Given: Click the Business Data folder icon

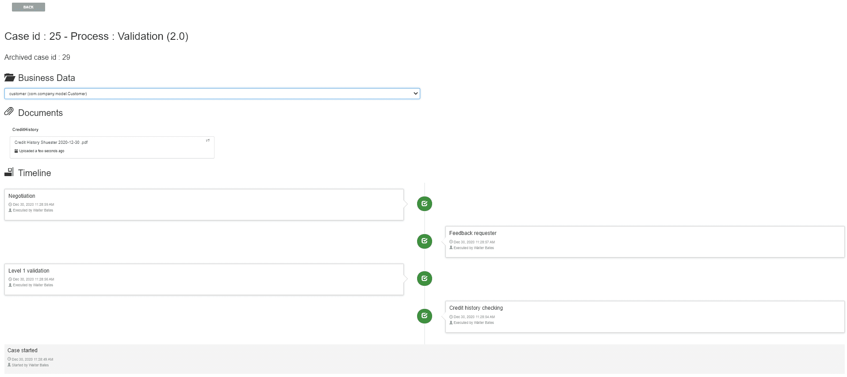Looking at the screenshot, I should click(10, 78).
